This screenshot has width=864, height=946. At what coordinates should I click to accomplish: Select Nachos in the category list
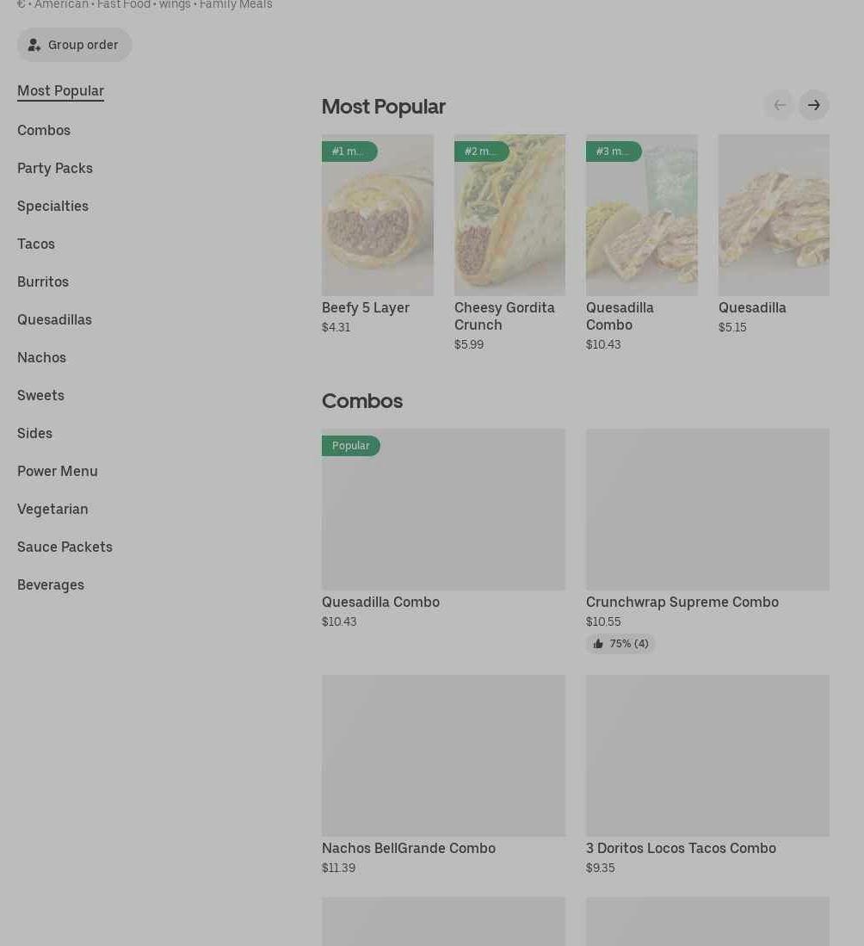[x=41, y=357]
